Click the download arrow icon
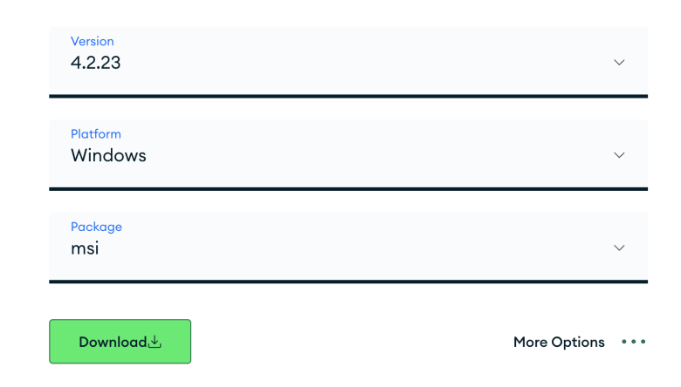 155,342
